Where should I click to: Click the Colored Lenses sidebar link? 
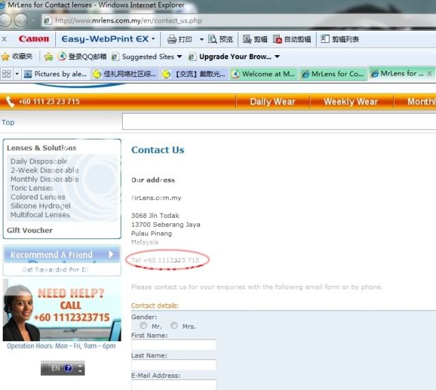pyautogui.click(x=38, y=197)
